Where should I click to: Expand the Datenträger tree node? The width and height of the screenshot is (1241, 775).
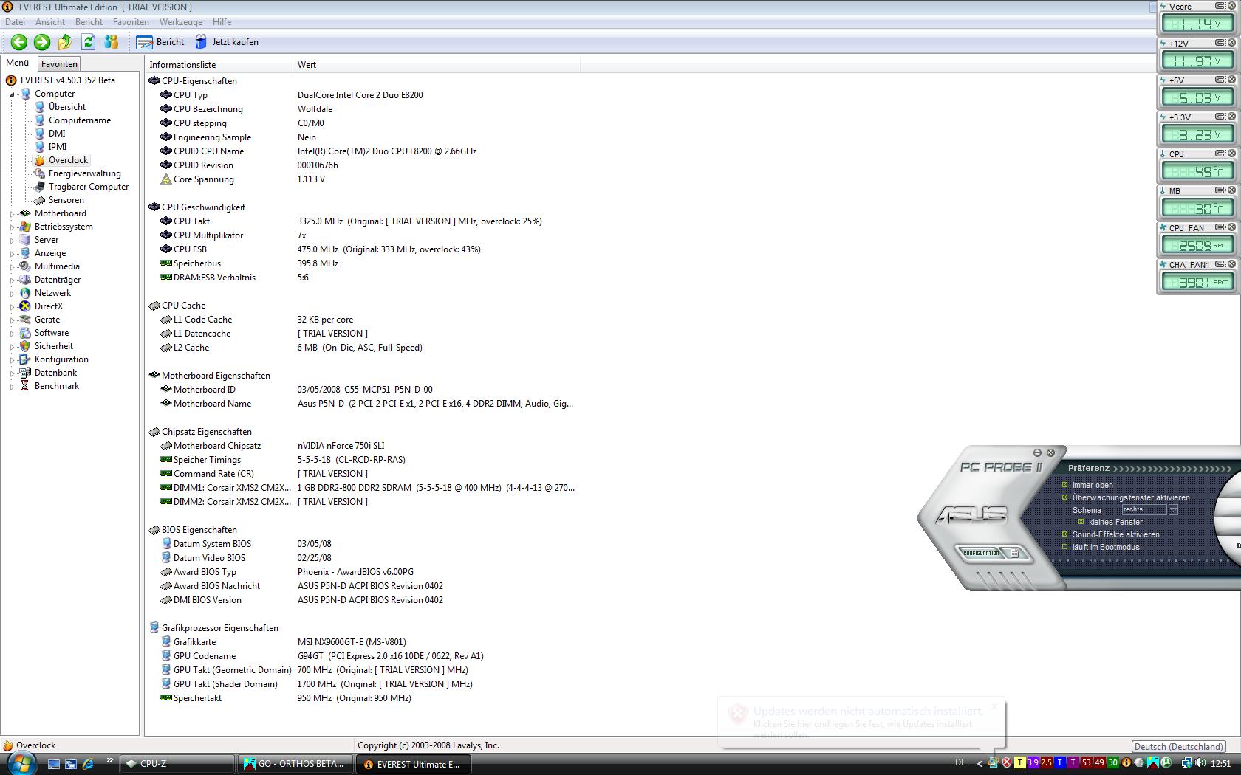(x=13, y=280)
